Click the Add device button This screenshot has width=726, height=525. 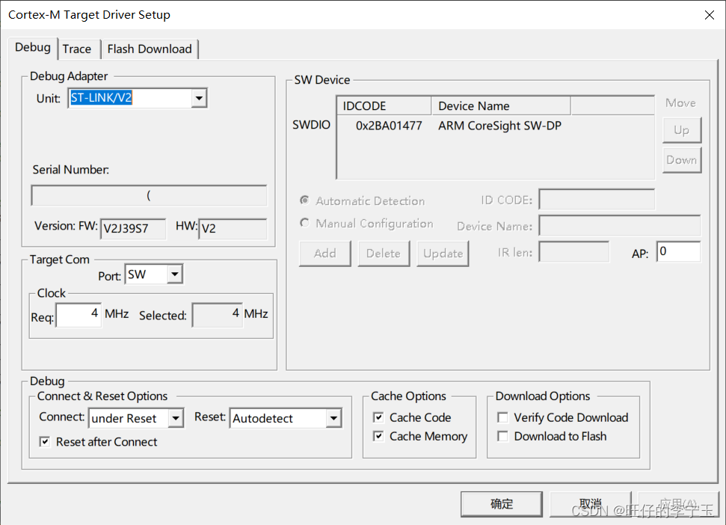click(325, 254)
